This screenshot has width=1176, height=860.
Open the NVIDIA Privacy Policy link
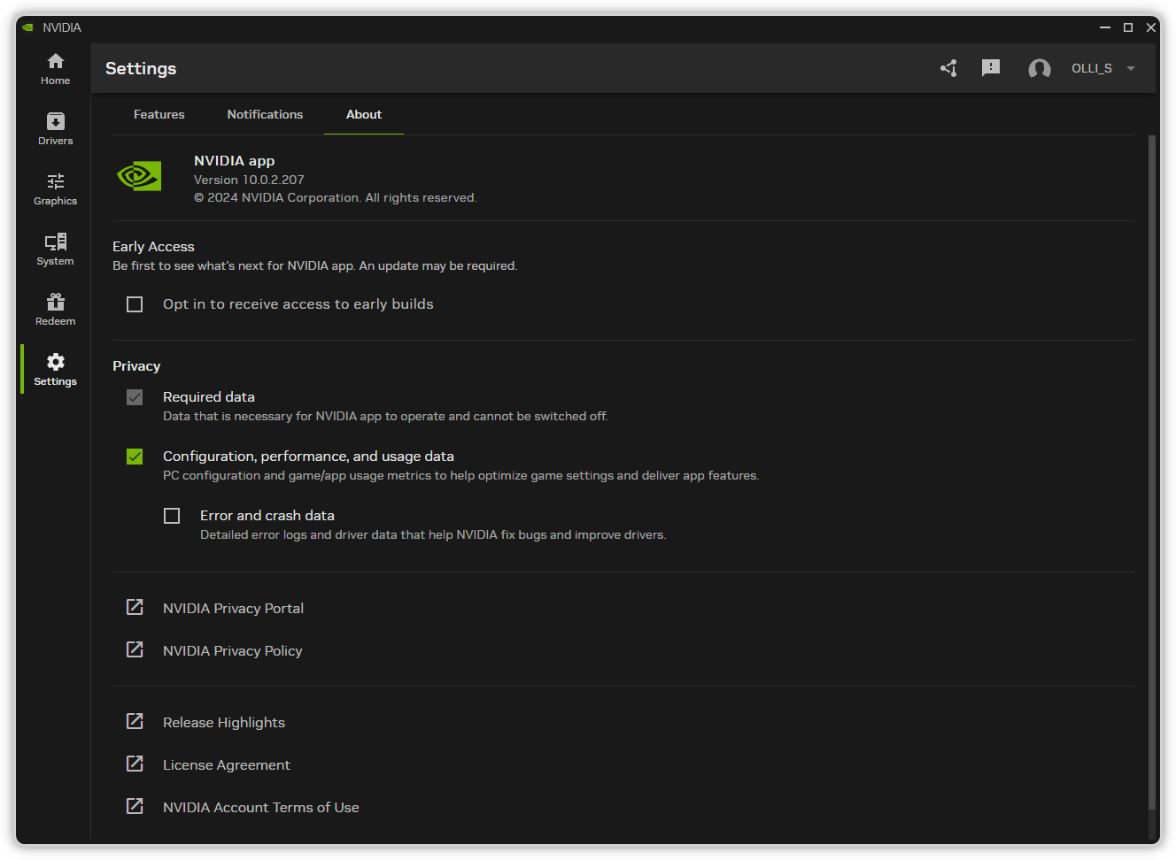[233, 650]
